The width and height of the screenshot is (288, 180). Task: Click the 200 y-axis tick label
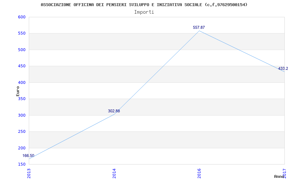tap(22, 148)
